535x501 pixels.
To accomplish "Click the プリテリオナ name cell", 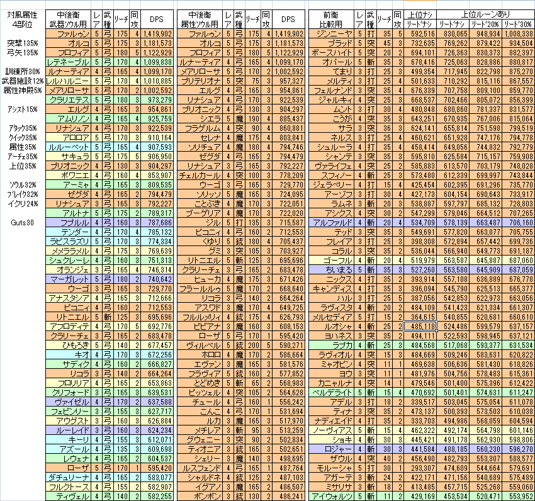I will pos(200,81).
